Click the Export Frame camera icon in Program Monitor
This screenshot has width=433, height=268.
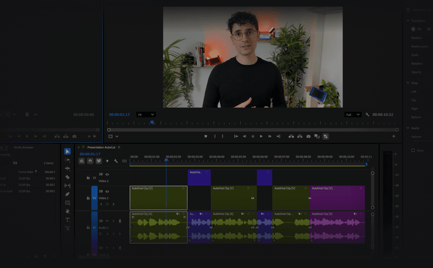(309, 136)
